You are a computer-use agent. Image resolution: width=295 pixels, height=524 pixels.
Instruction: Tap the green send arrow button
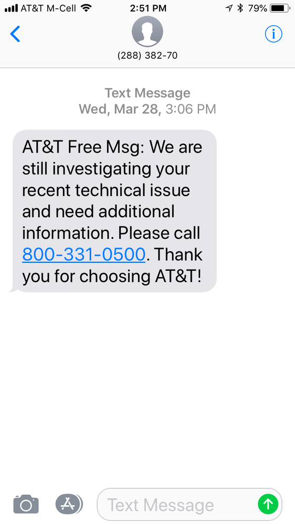tap(268, 504)
